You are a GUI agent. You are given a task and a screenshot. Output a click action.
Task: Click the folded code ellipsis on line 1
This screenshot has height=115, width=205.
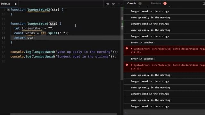point(65,10)
